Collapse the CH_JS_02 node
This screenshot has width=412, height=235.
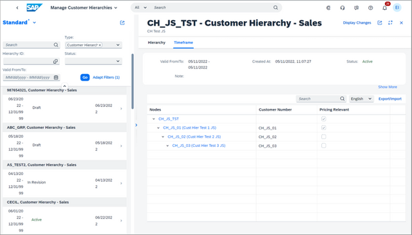(x=163, y=137)
